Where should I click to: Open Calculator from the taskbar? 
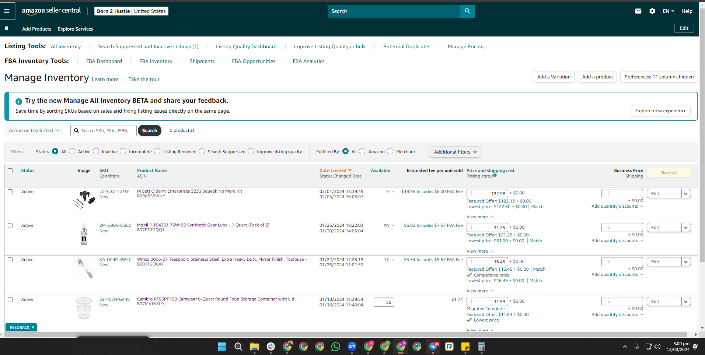pos(482,347)
